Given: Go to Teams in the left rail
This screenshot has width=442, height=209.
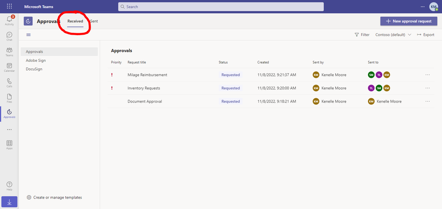Looking at the screenshot, I should point(9,52).
